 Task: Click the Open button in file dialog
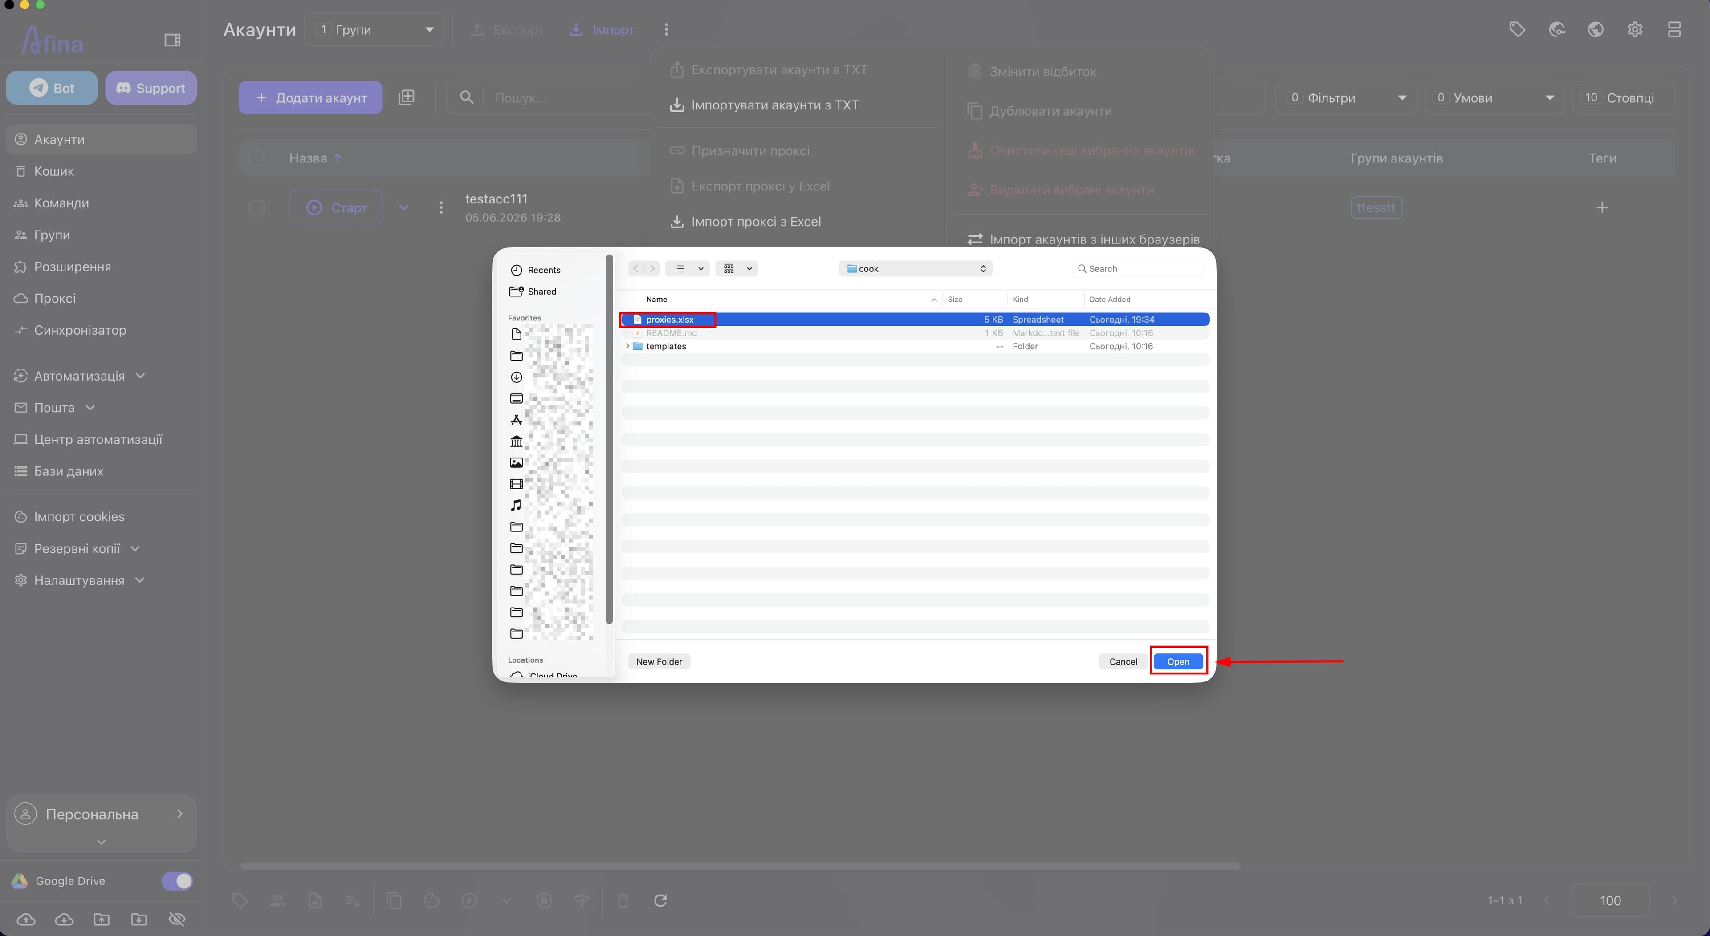pyautogui.click(x=1178, y=661)
